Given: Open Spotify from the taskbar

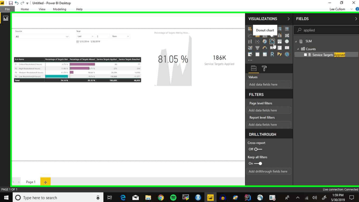Looking at the screenshot, I should pos(173,198).
